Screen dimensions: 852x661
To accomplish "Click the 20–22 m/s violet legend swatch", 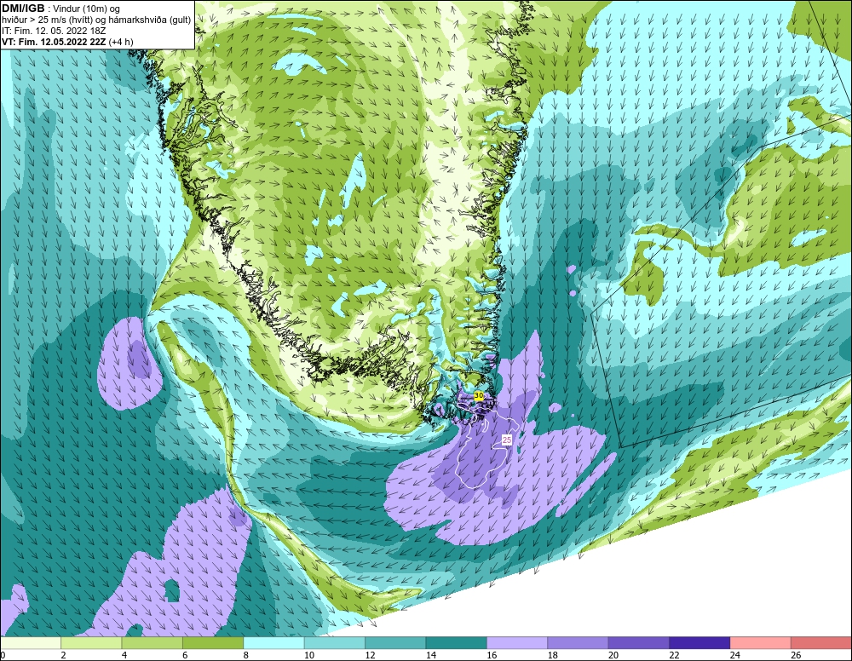I will point(639,642).
